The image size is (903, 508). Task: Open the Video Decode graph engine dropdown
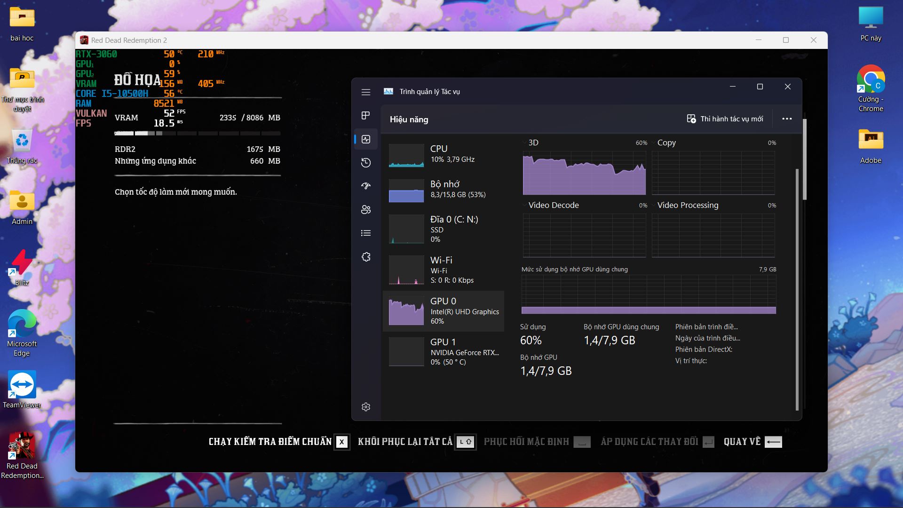pos(551,205)
